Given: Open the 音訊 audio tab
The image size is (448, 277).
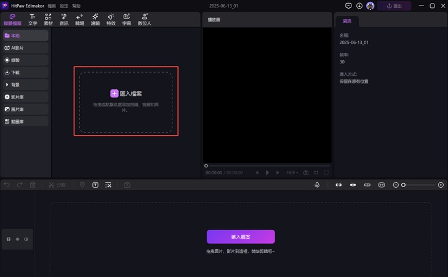Looking at the screenshot, I should (64, 20).
